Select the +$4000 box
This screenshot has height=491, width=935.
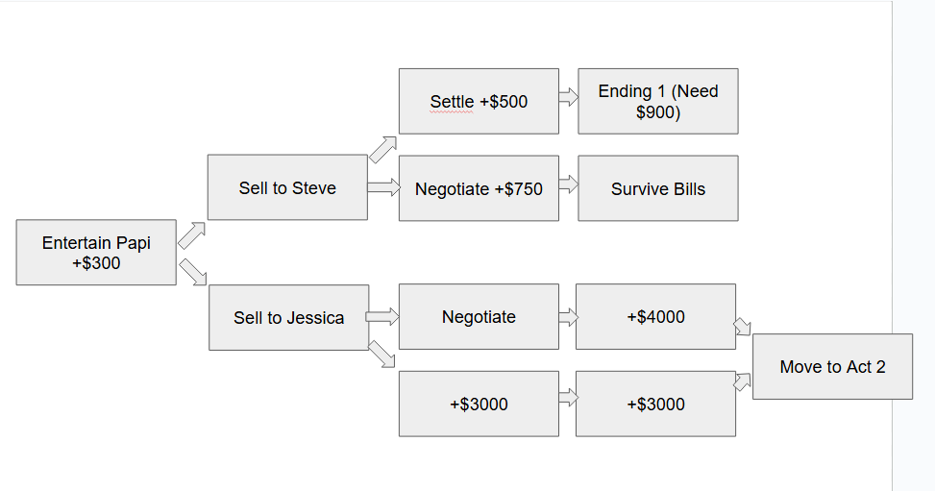655,316
